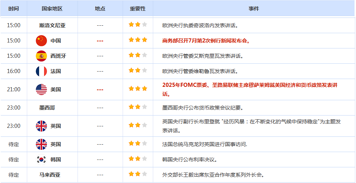Click the France flag icon
356x183 pixels.
(x=41, y=71)
